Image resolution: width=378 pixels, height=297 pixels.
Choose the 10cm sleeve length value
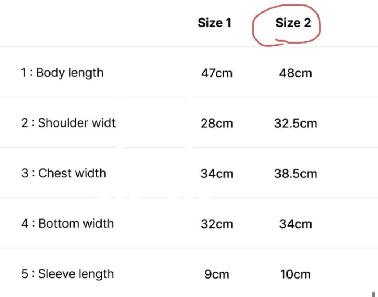click(295, 274)
